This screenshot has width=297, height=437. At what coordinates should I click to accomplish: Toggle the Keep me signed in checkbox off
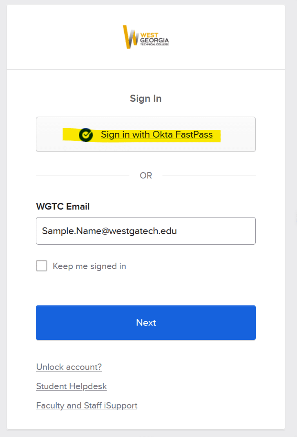[x=41, y=265]
